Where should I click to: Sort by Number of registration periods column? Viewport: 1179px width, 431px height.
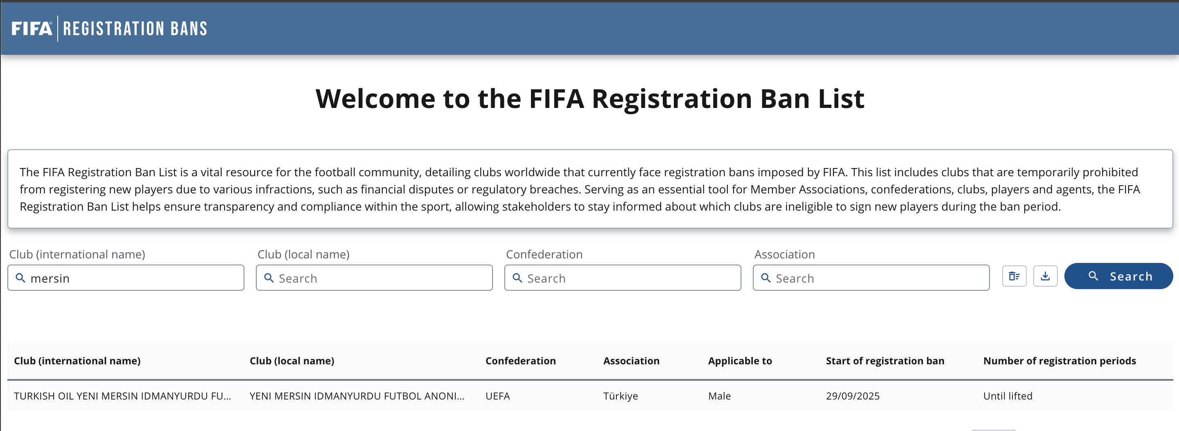click(1059, 361)
